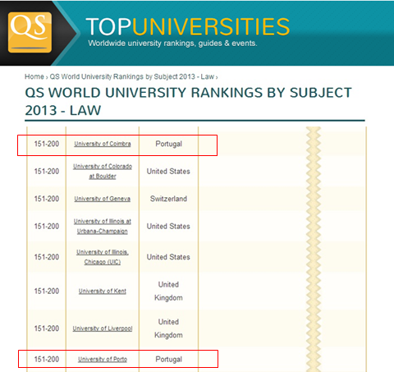Open University of Illinois, Chicago (UIC) link
Screen dimensions: 394x372
pos(103,257)
